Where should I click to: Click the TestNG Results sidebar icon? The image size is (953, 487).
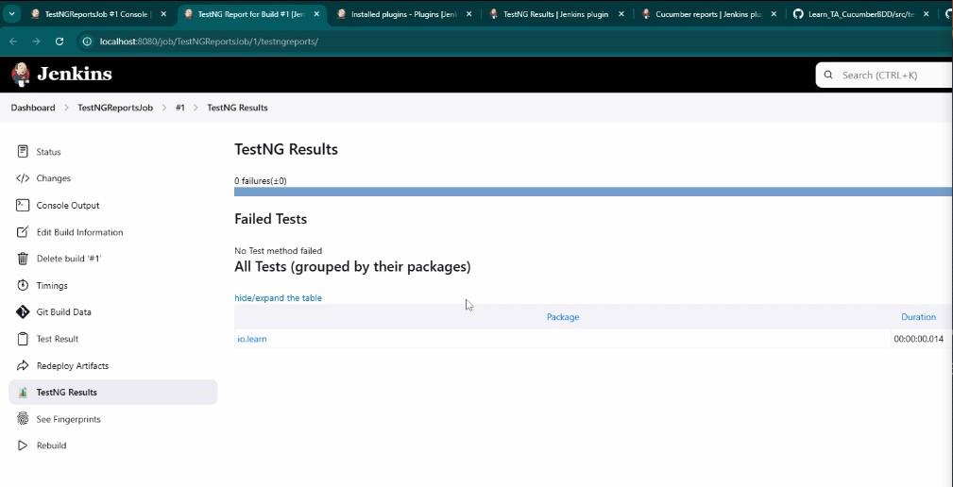(23, 393)
